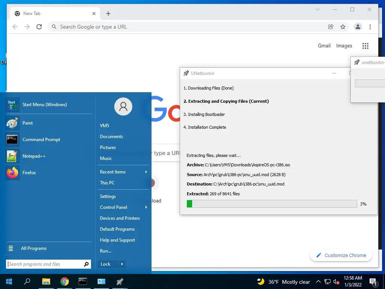Open the weather widget showing 36°F
This screenshot has width=385, height=289.
click(283, 281)
